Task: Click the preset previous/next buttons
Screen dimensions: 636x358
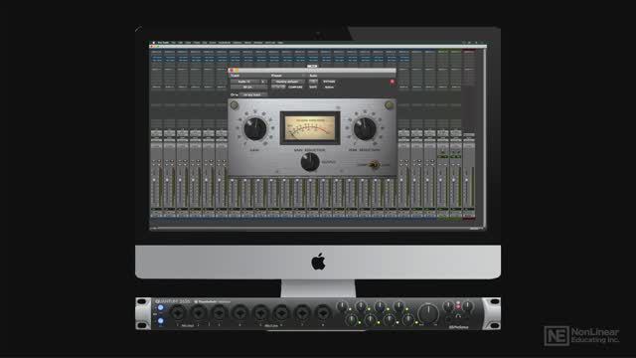Action: pyautogui.click(x=278, y=87)
